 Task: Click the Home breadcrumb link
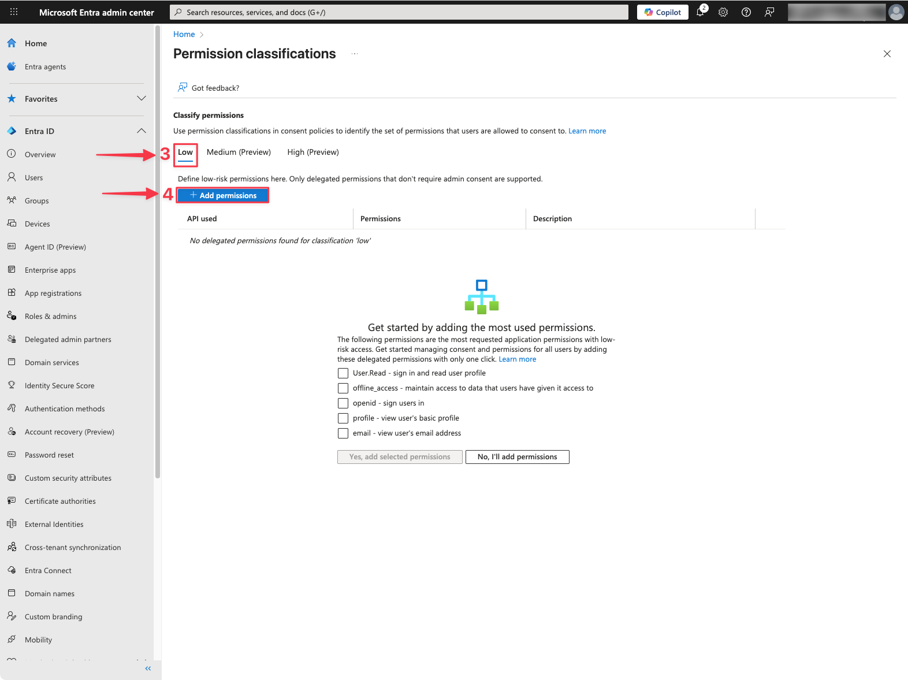click(184, 34)
